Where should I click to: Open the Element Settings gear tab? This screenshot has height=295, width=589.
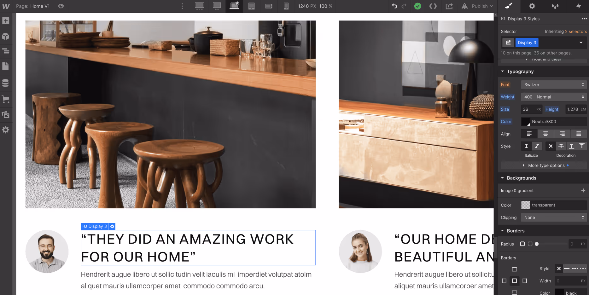532,6
